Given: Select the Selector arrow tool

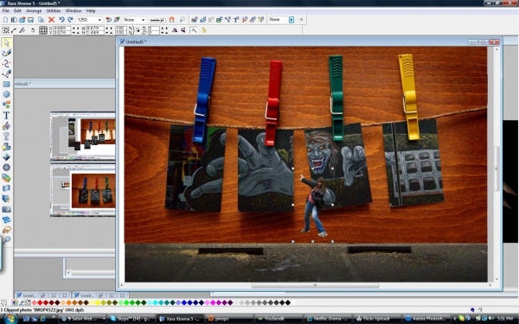Looking at the screenshot, I should coord(6,42).
